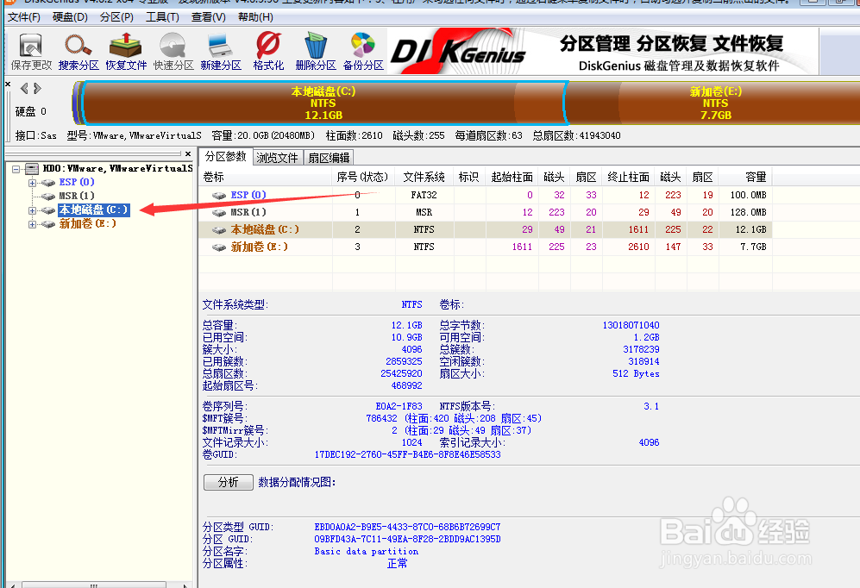860x588 pixels.
Task: Collapse the HD0 VMware disk tree node
Action: point(16,169)
